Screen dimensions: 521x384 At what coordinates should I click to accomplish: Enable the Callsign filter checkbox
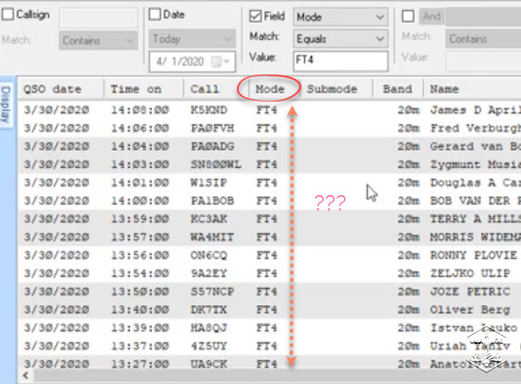pos(7,15)
